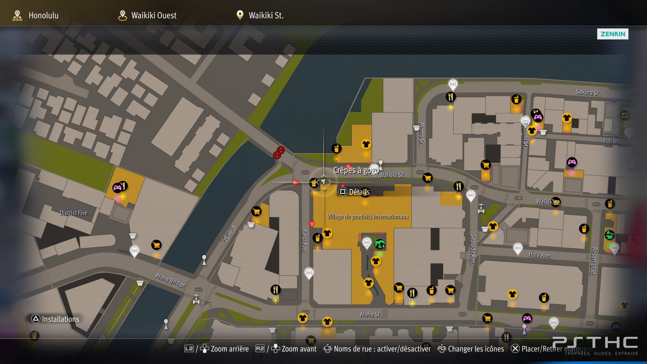Image resolution: width=647 pixels, height=364 pixels.
Task: Click the drink cup icon on Kaku Ave.
Action: pos(317,238)
